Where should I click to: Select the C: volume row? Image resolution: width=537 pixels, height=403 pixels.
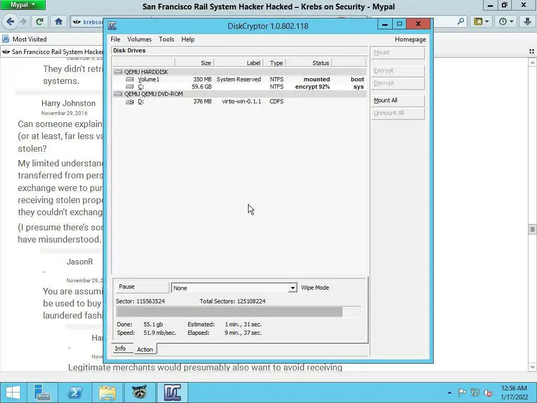point(240,87)
